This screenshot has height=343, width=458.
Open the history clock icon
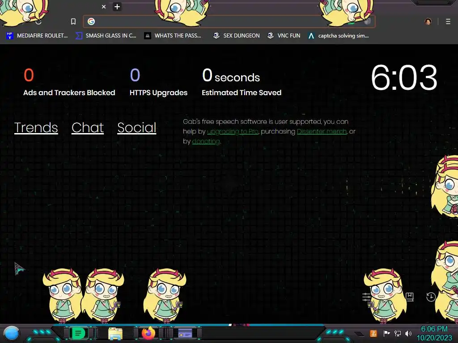[x=431, y=297]
